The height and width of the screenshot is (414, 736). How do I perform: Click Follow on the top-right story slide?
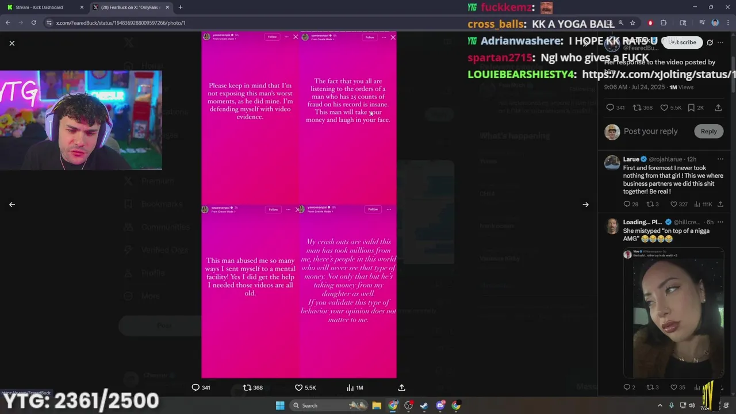[x=370, y=37]
